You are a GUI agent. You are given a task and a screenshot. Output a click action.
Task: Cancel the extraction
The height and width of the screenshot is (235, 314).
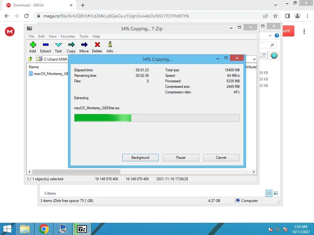(221, 158)
